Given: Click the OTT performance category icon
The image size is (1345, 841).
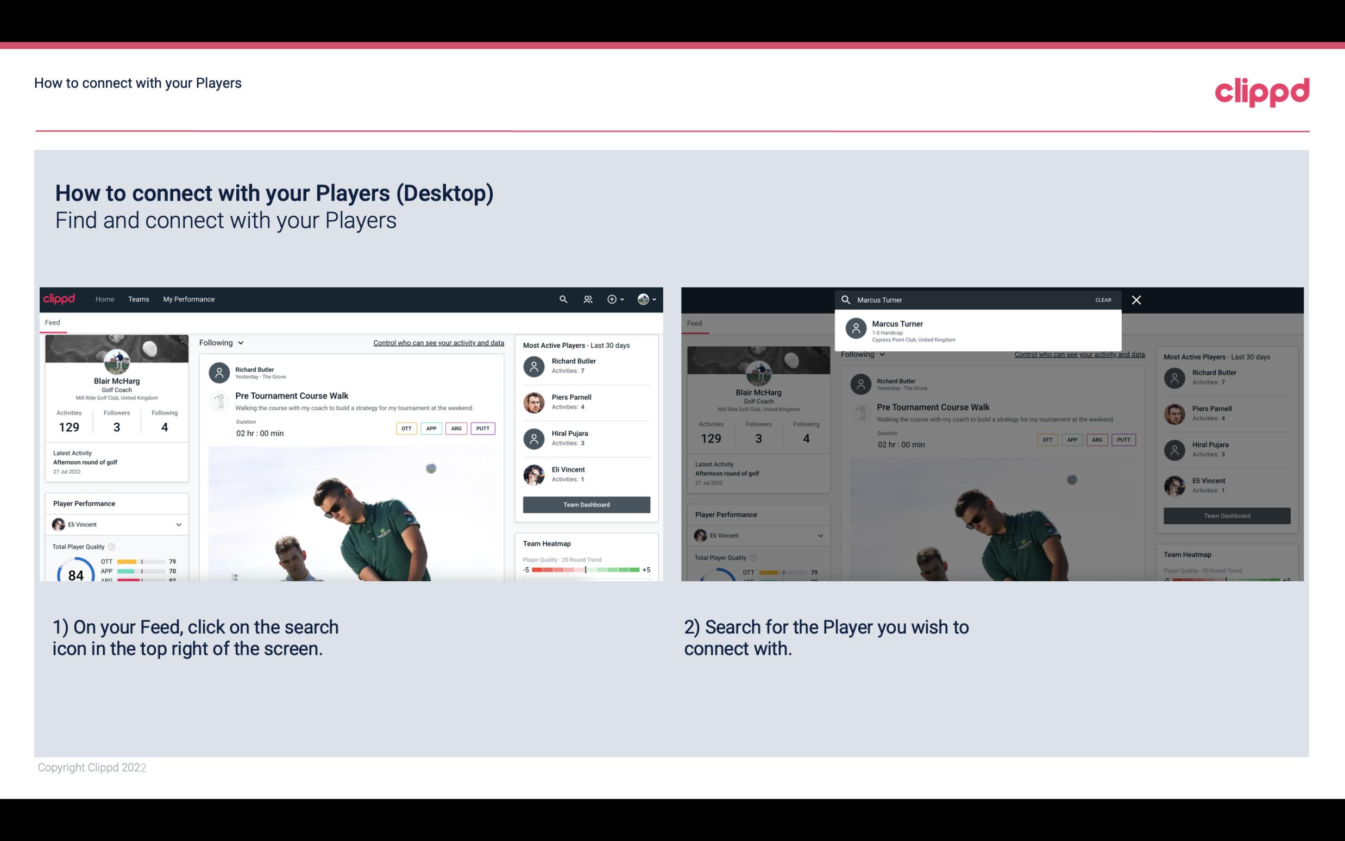Looking at the screenshot, I should pos(404,427).
